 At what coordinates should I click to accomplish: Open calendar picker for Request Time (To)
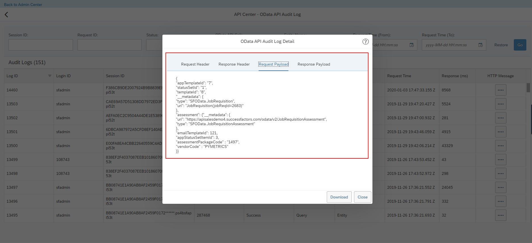[480, 45]
